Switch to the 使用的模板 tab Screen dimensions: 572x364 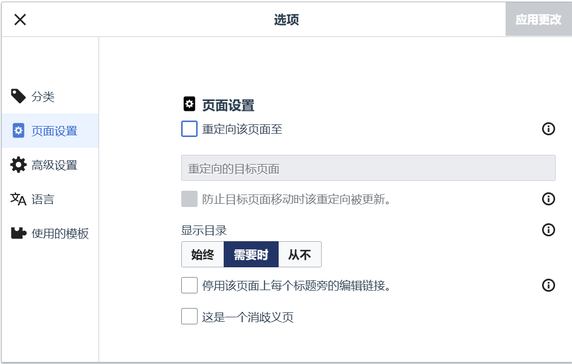tap(60, 234)
